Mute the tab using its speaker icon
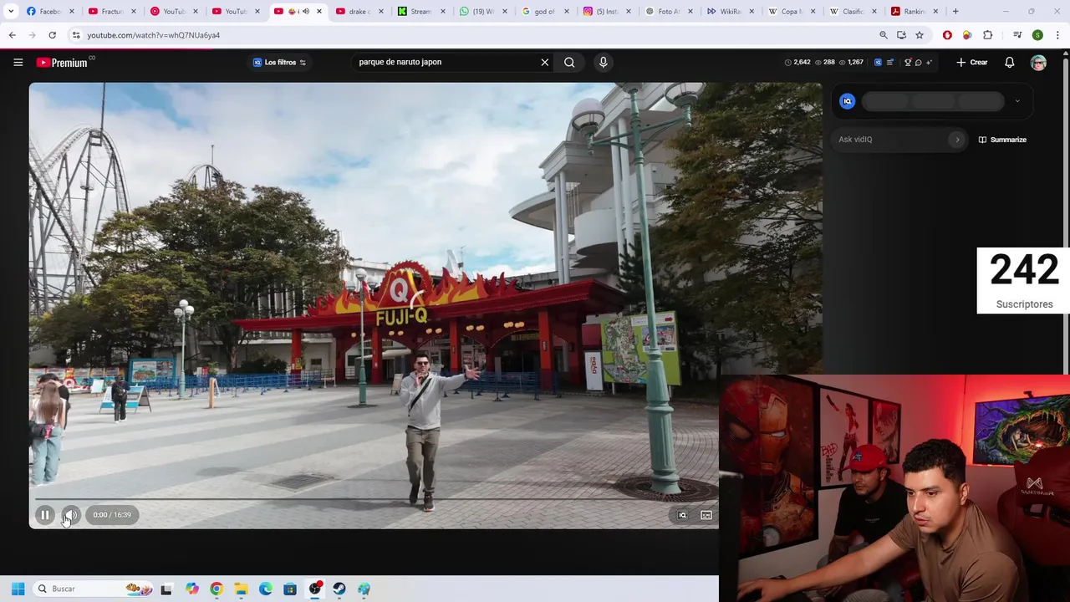The width and height of the screenshot is (1070, 602). [305, 11]
